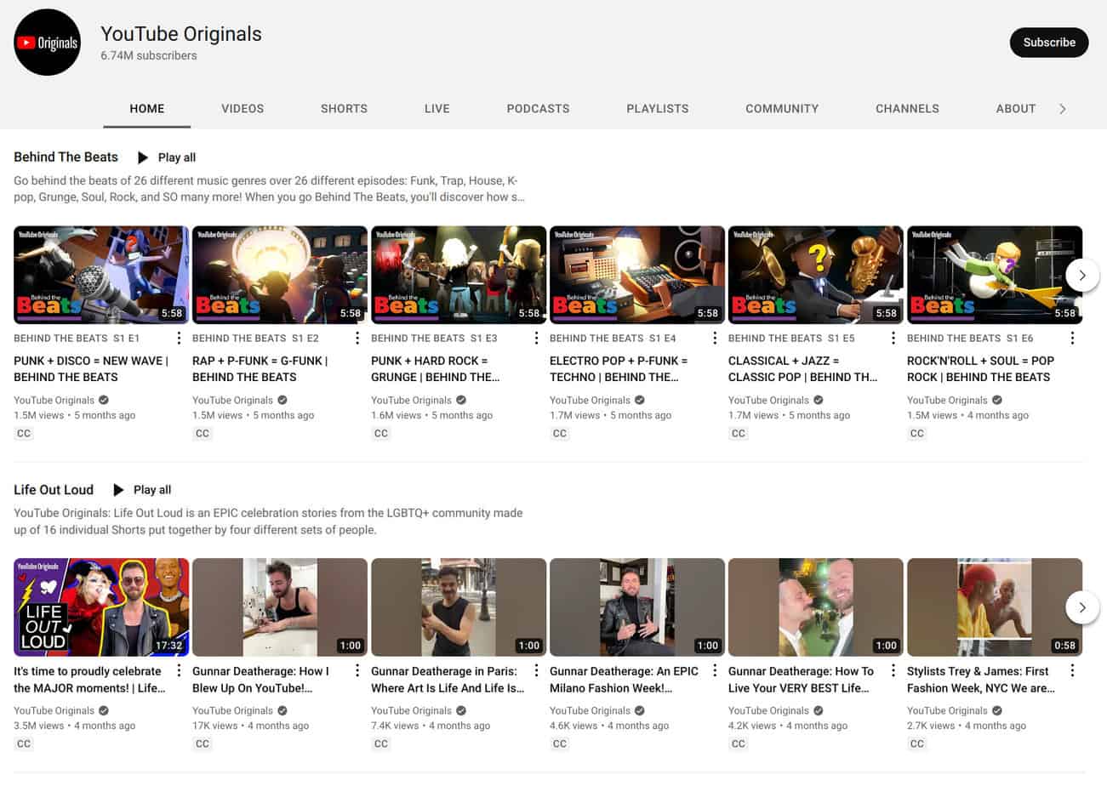
Task: Click It's time to proudly celebrate video title
Action: (90, 680)
